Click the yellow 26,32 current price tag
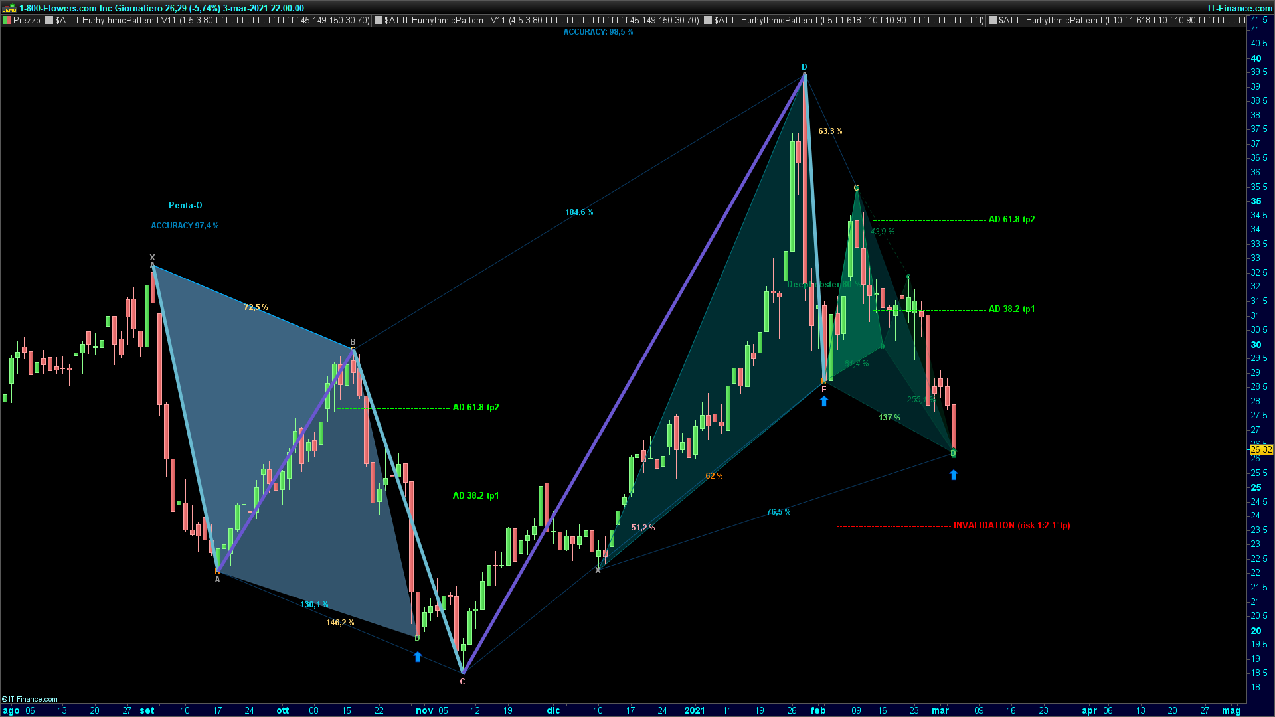Image resolution: width=1275 pixels, height=717 pixels. pyautogui.click(x=1261, y=449)
